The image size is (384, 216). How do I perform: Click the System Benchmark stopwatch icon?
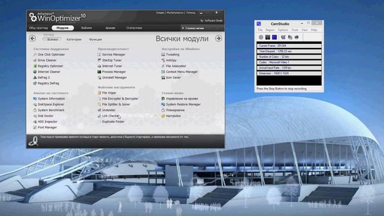coord(35,110)
